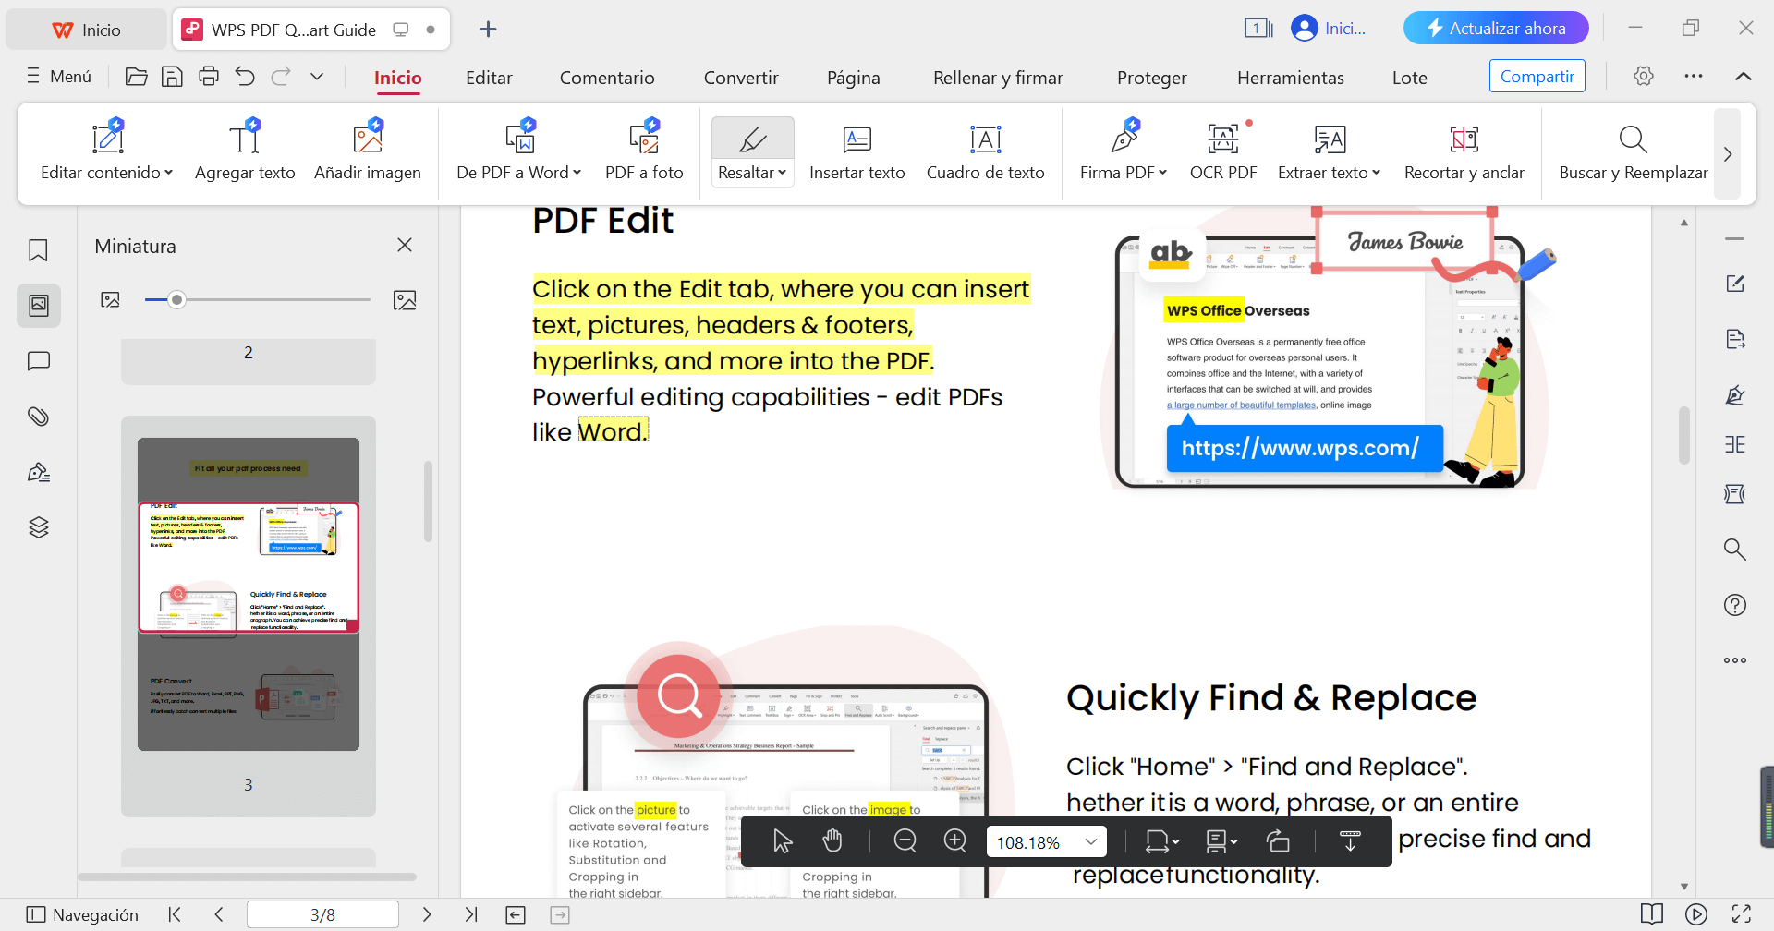The image size is (1774, 931).
Task: Click the Actualizar ahora button
Action: click(1495, 29)
